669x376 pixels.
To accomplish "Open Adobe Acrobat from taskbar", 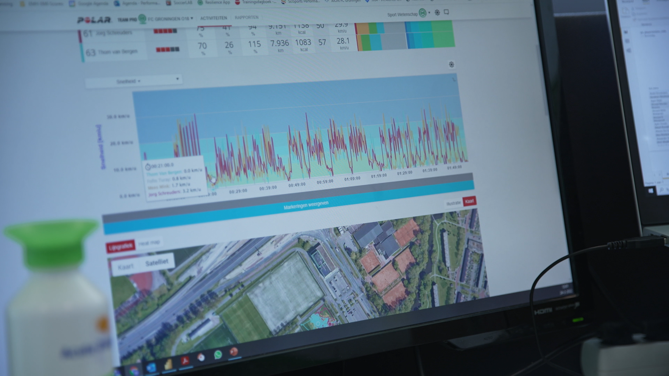I will [x=185, y=361].
